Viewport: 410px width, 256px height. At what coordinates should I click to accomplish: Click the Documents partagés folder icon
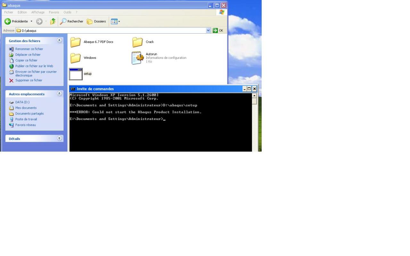click(12, 114)
